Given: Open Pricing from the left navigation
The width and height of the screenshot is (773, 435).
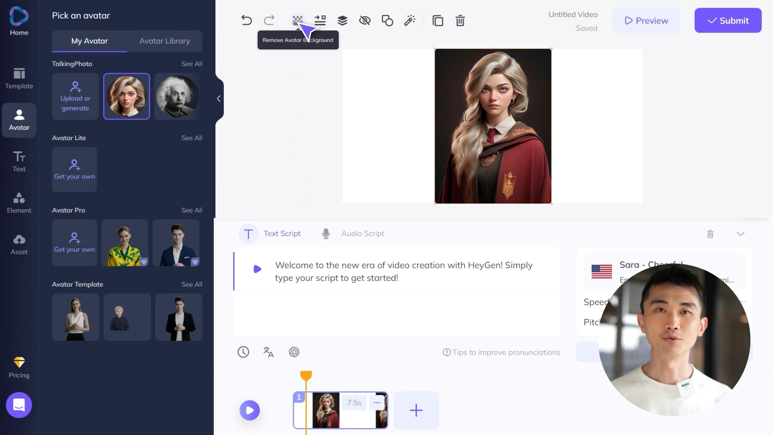Looking at the screenshot, I should (19, 367).
